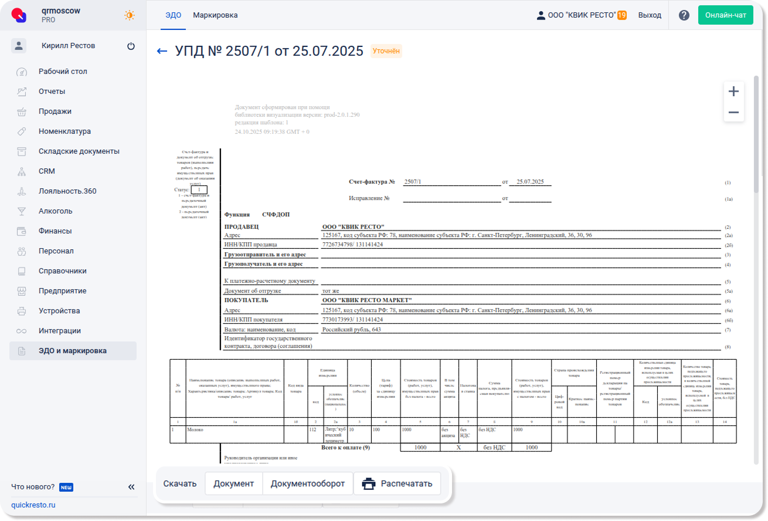Click the Выход logout link
The height and width of the screenshot is (521, 768).
650,15
